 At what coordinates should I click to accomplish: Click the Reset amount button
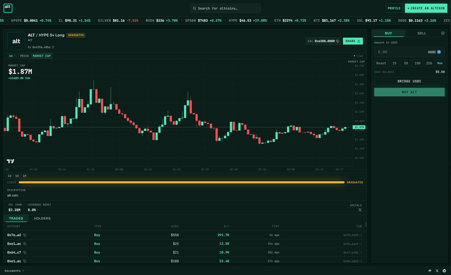pos(381,63)
